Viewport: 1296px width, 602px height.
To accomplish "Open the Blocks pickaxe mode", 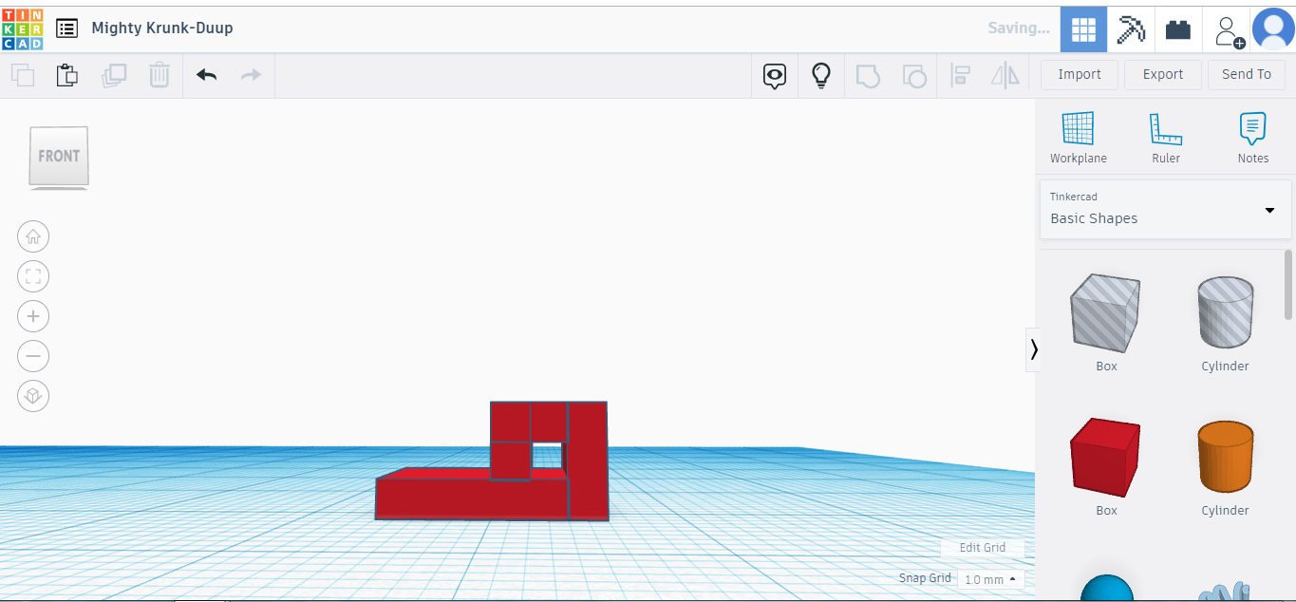I will tap(1131, 28).
